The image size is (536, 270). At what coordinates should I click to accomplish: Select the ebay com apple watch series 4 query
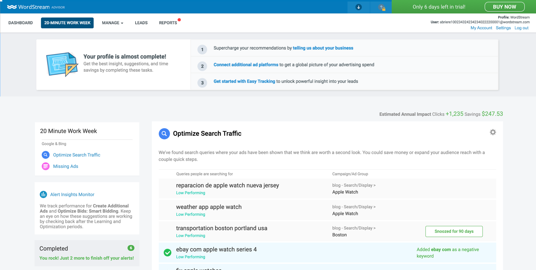click(x=216, y=249)
